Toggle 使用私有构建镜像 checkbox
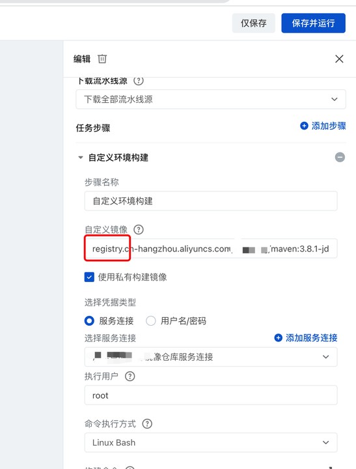The height and width of the screenshot is (469, 356). pyautogui.click(x=89, y=277)
